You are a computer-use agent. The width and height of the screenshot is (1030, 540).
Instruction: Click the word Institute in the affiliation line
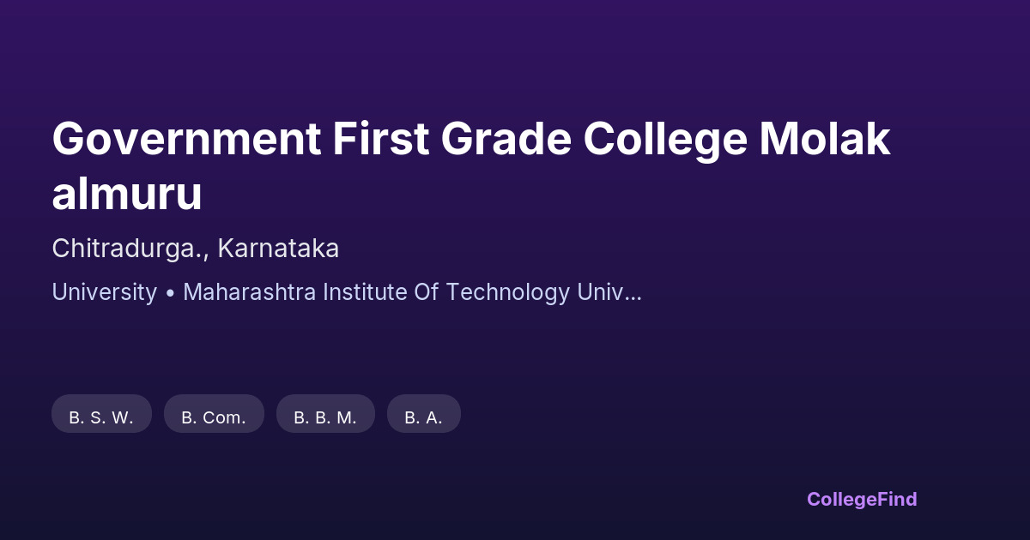pos(367,292)
